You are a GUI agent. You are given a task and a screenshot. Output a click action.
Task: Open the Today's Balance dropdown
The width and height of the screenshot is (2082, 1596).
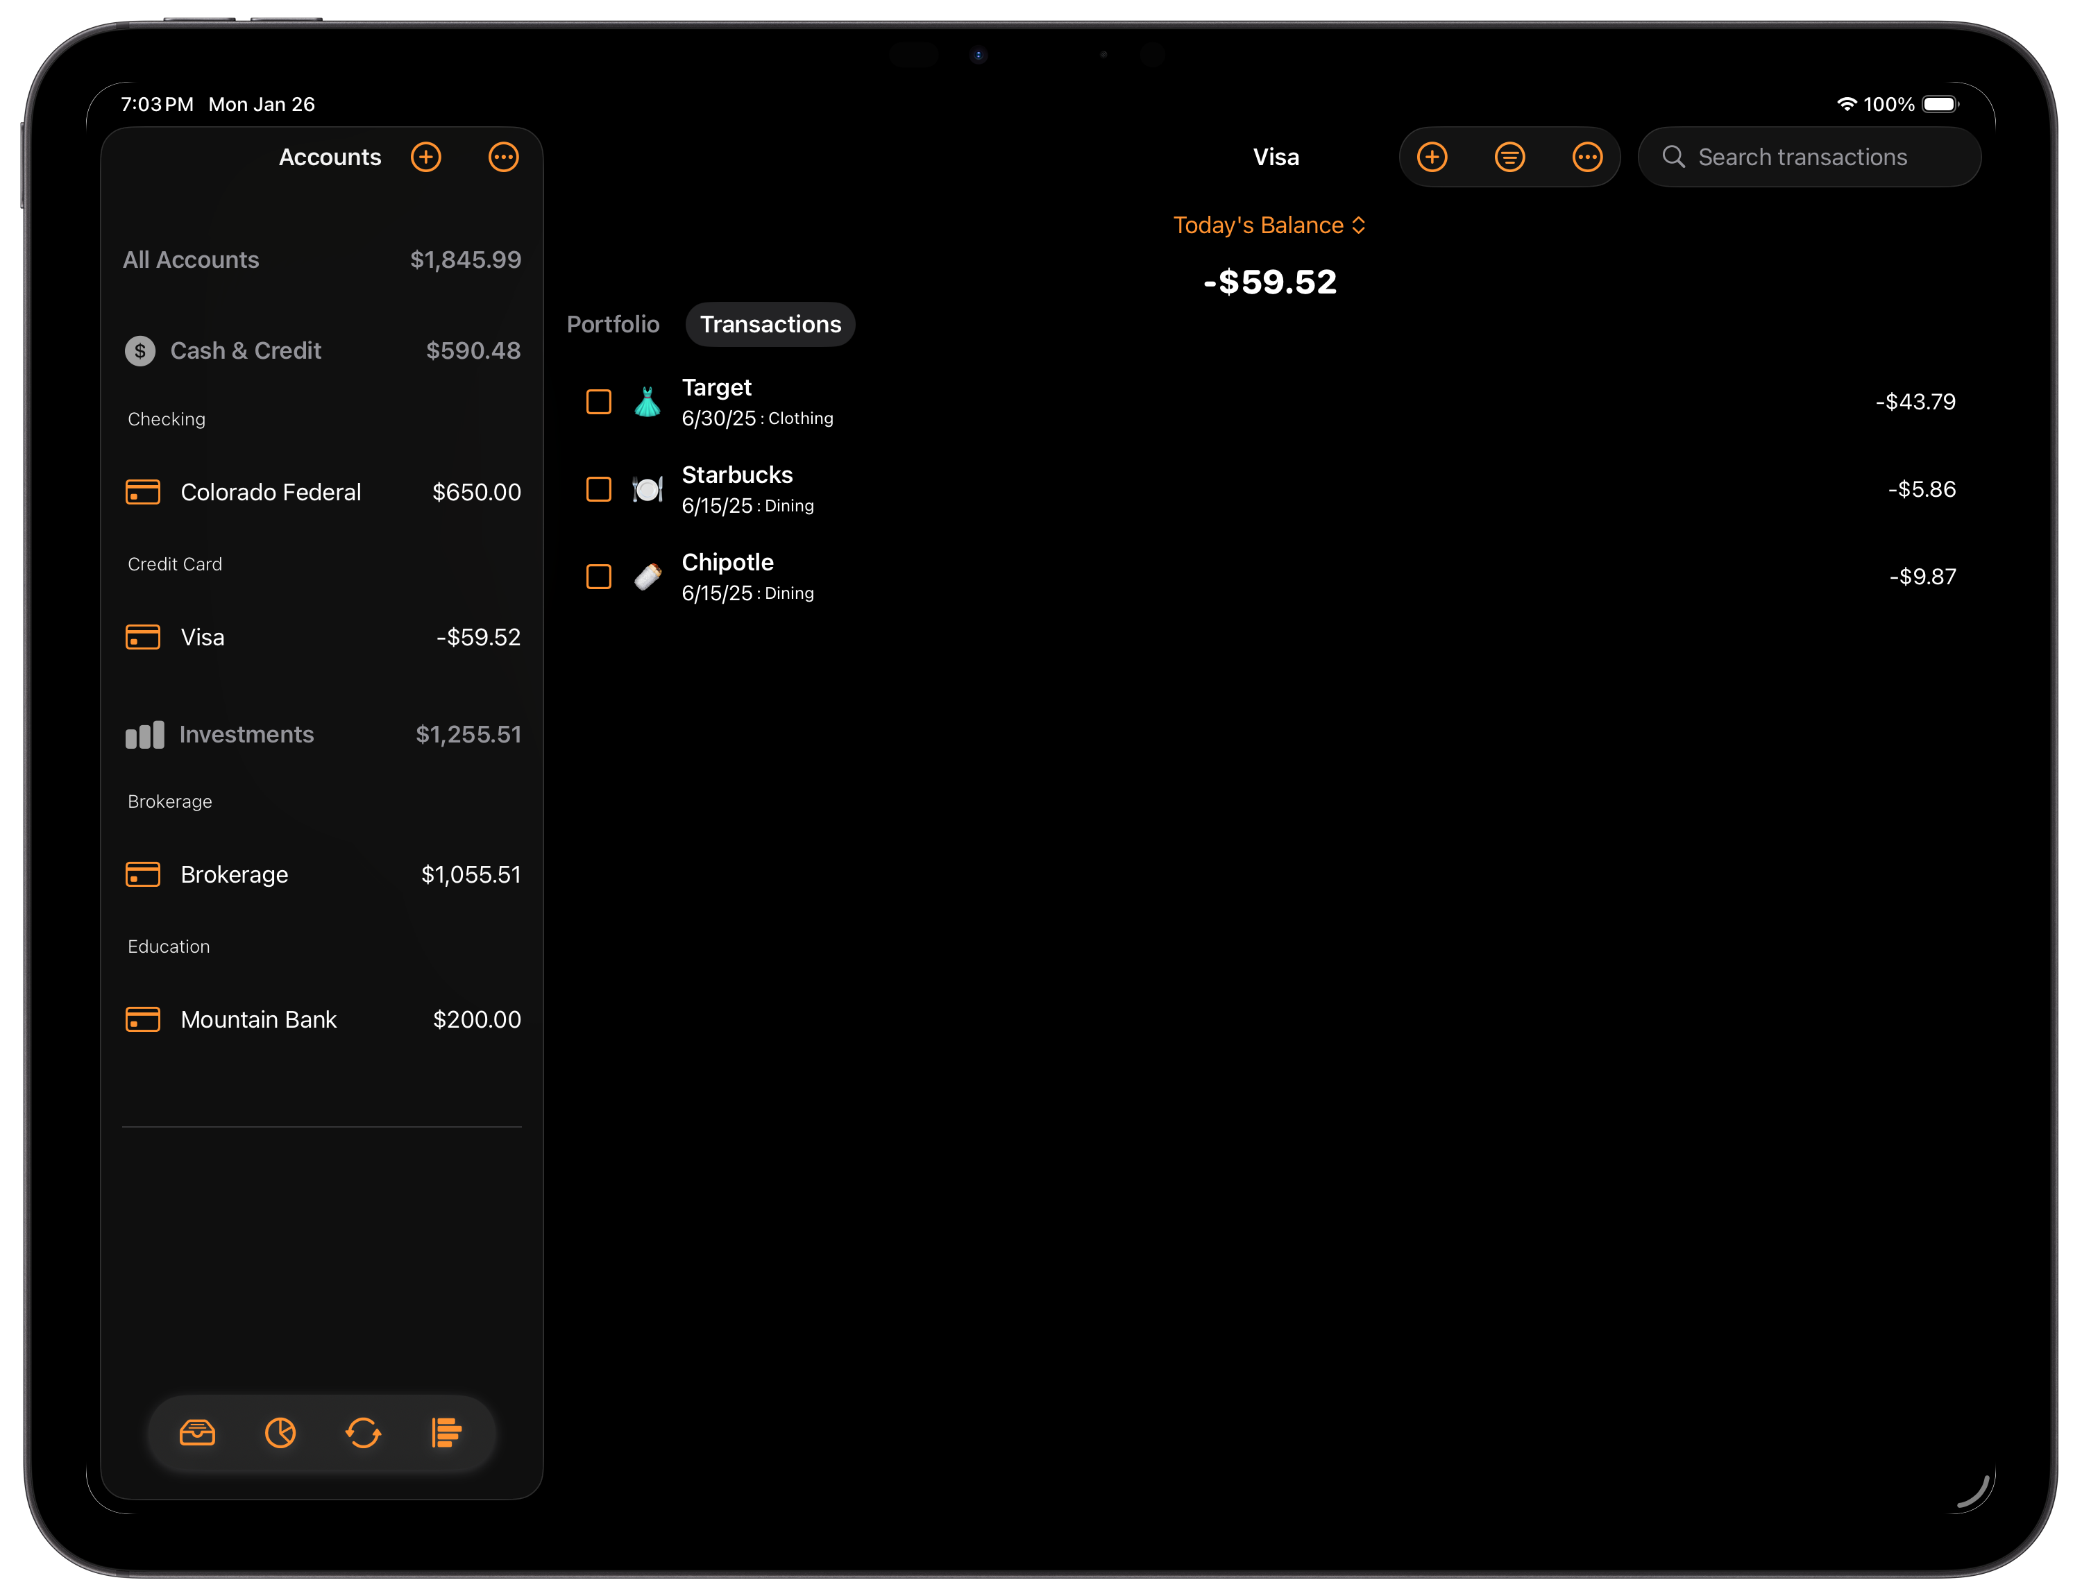point(1269,225)
